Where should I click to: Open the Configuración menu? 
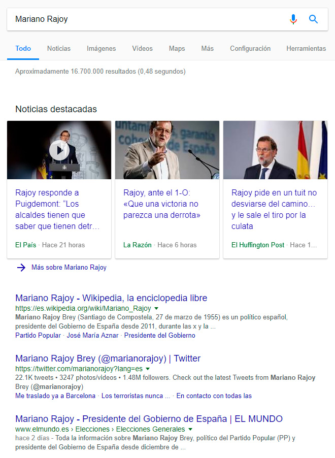[250, 48]
